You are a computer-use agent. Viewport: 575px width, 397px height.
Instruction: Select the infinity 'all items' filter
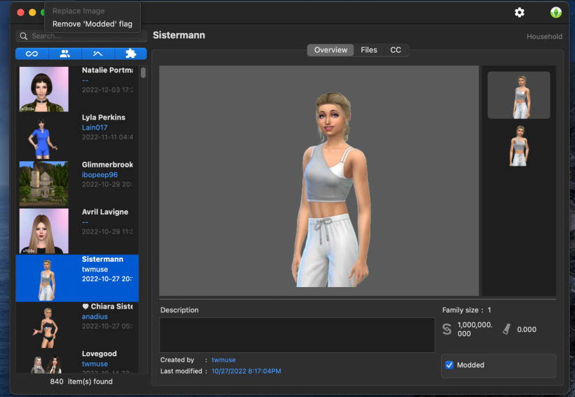(32, 54)
